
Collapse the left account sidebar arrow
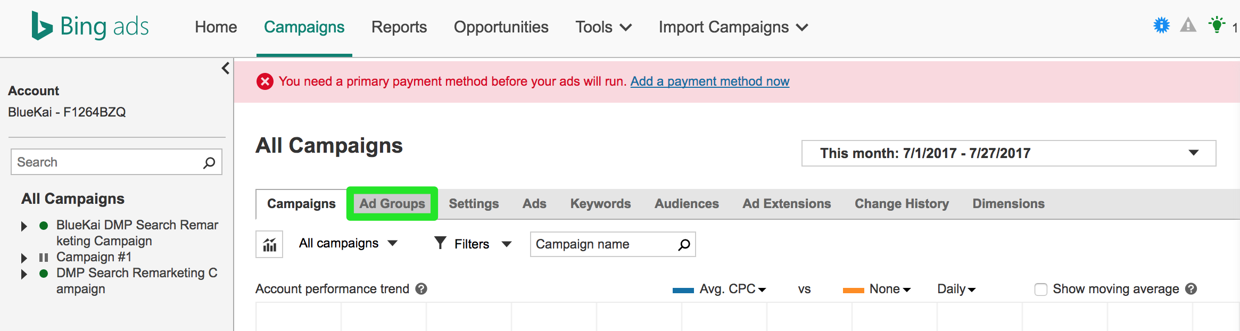tap(226, 69)
